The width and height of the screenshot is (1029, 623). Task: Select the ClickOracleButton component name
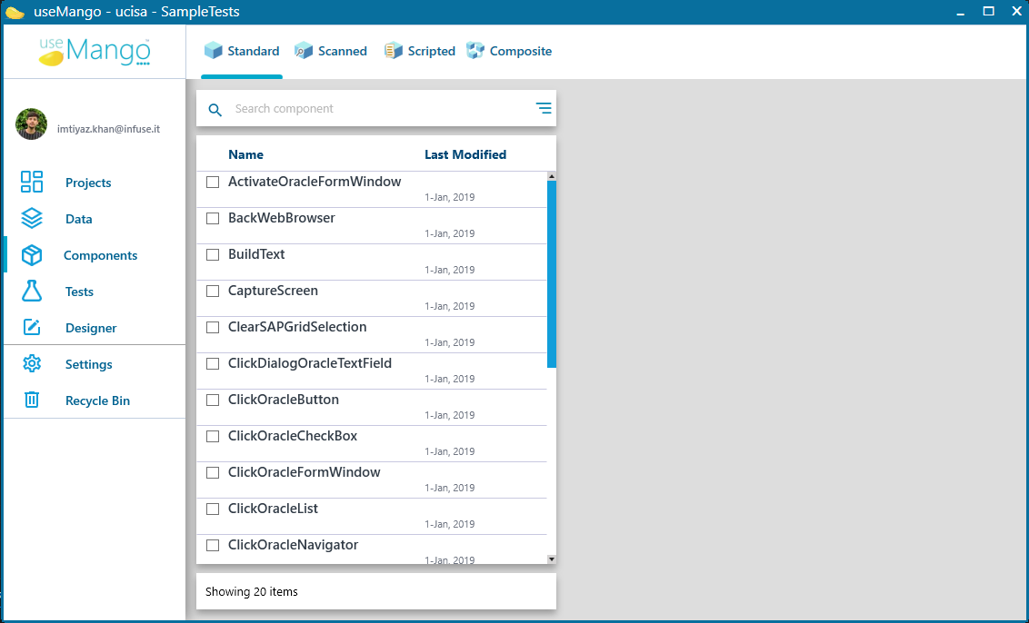(x=284, y=400)
